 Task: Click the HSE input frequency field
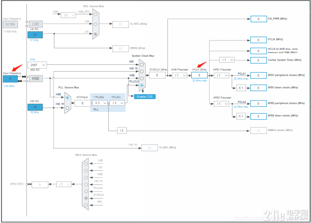coord(10,79)
